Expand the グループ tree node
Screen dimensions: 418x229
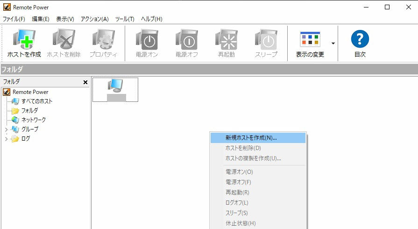[x=7, y=130]
